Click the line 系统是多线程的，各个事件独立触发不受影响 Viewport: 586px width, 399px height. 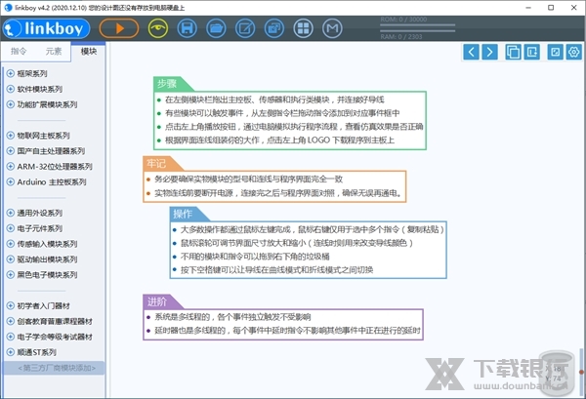(x=232, y=317)
